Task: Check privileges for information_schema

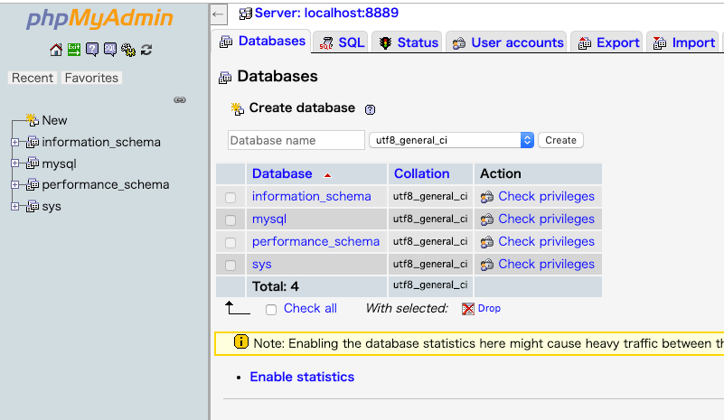Action: [546, 196]
